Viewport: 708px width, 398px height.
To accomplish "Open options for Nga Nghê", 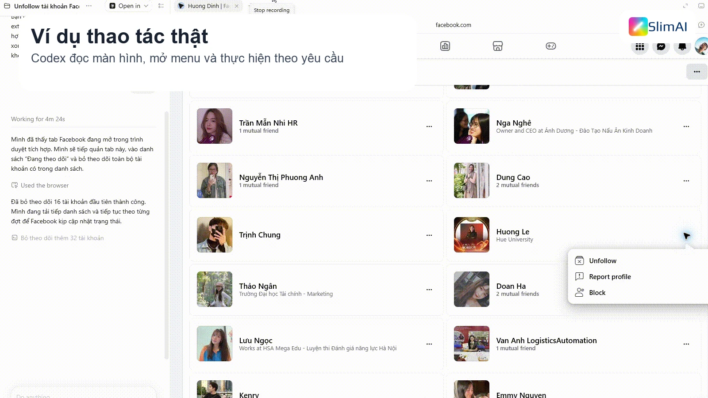I will 686,126.
